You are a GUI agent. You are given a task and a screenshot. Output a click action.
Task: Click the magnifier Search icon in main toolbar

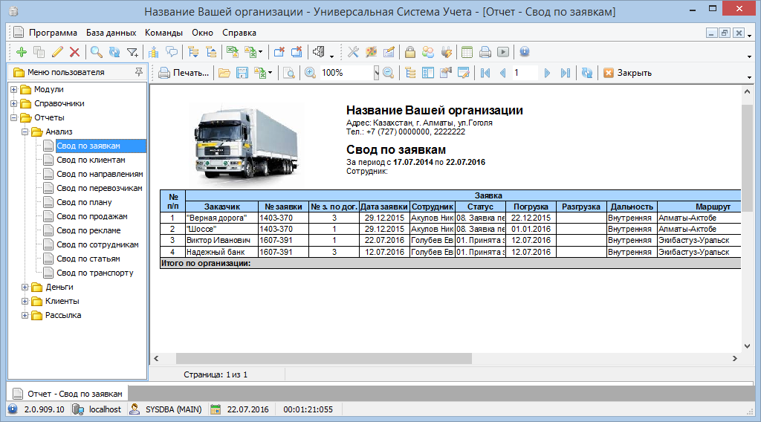coord(96,52)
